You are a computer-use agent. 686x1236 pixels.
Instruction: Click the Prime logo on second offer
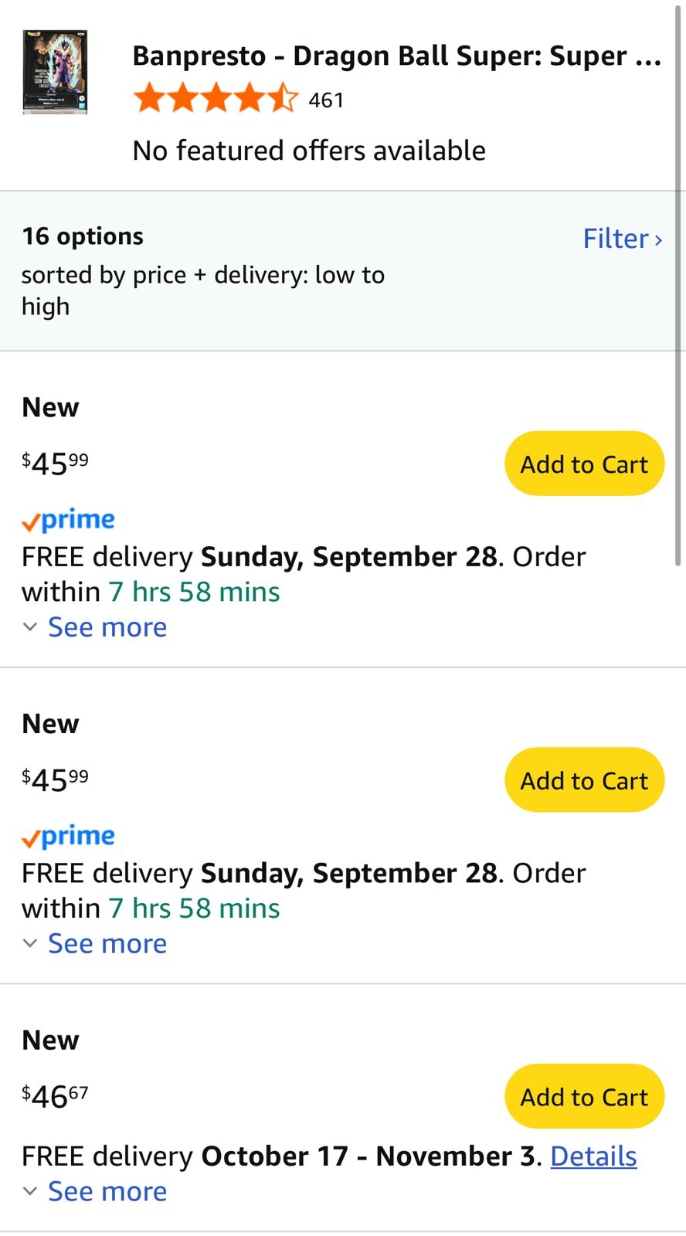[x=69, y=837]
